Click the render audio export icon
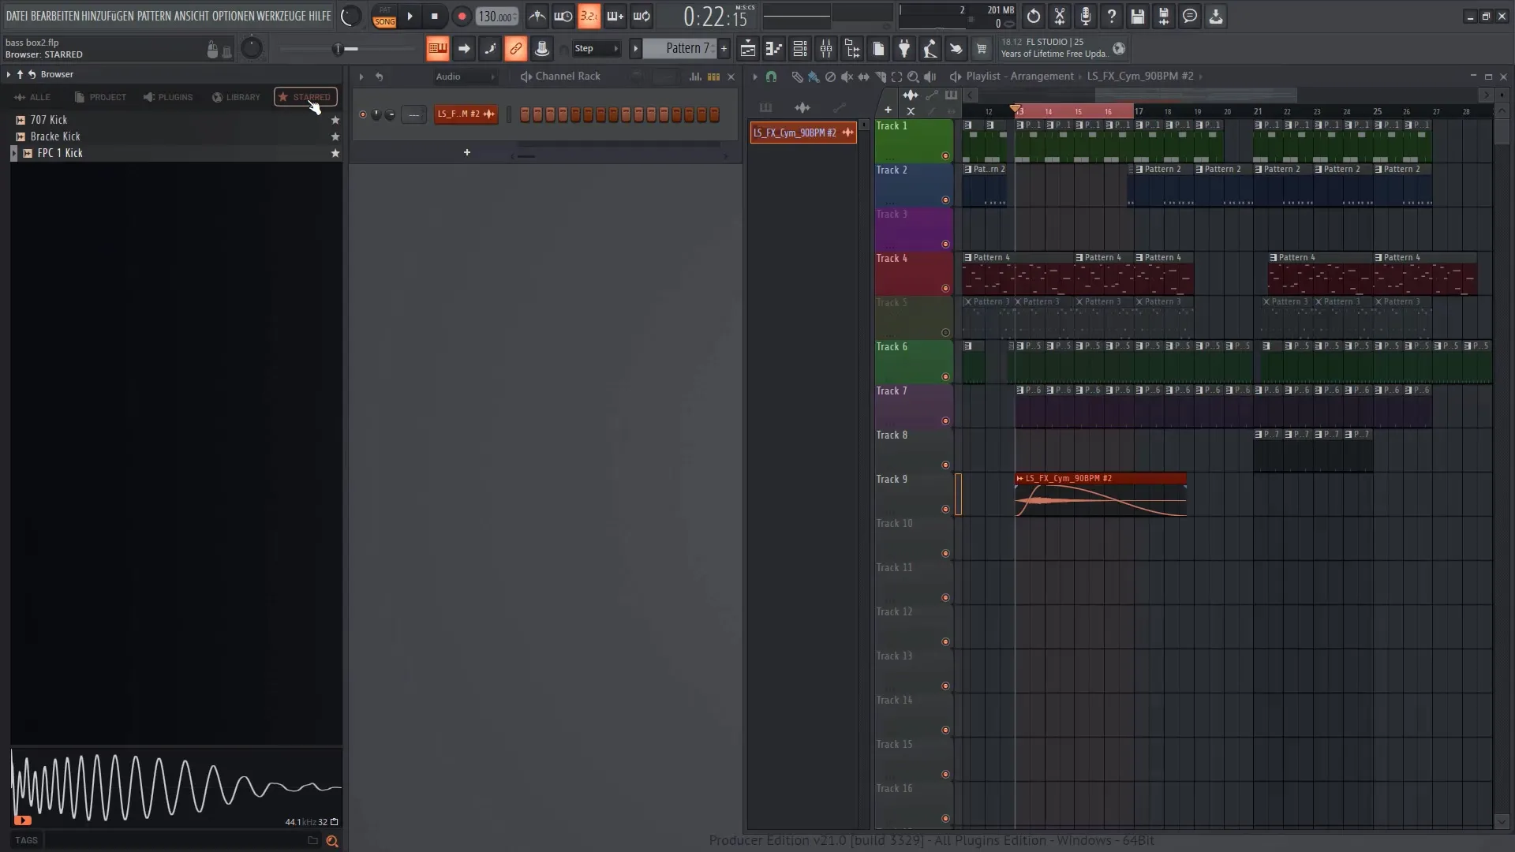The height and width of the screenshot is (852, 1515). [x=1164, y=16]
